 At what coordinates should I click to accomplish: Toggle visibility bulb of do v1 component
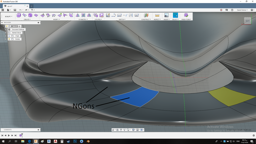[x=7, y=26]
